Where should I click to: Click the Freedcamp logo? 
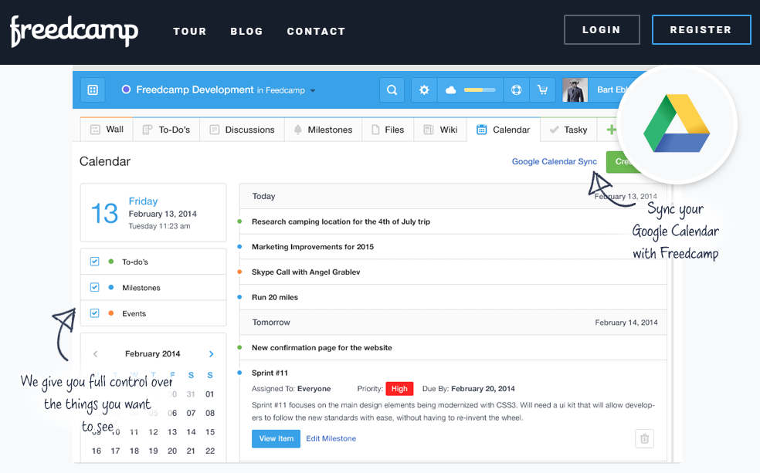point(74,31)
